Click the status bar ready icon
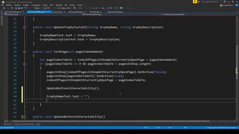The image size is (239, 134). (1, 128)
